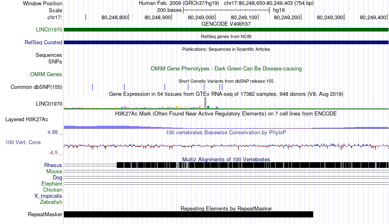Click the Scale label
The image size is (389, 224).
click(x=55, y=10)
